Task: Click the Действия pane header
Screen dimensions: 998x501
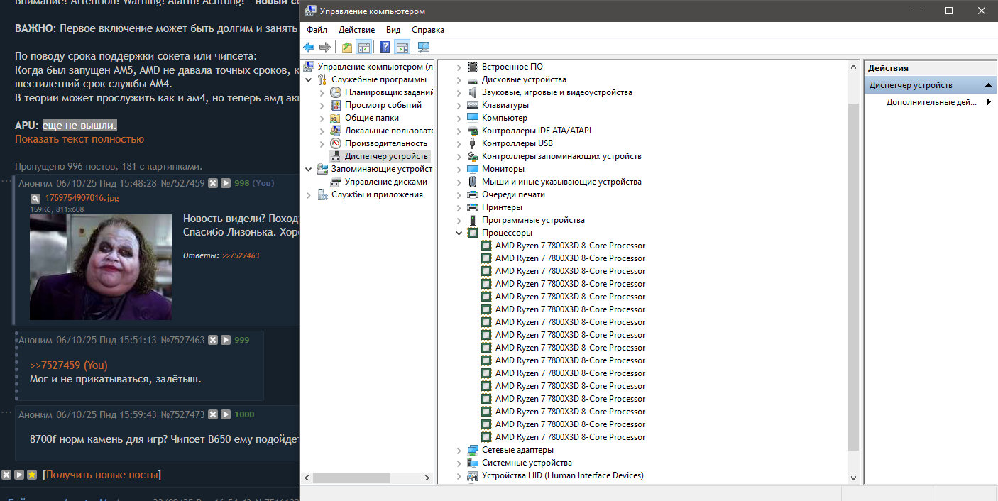Action: [x=931, y=68]
